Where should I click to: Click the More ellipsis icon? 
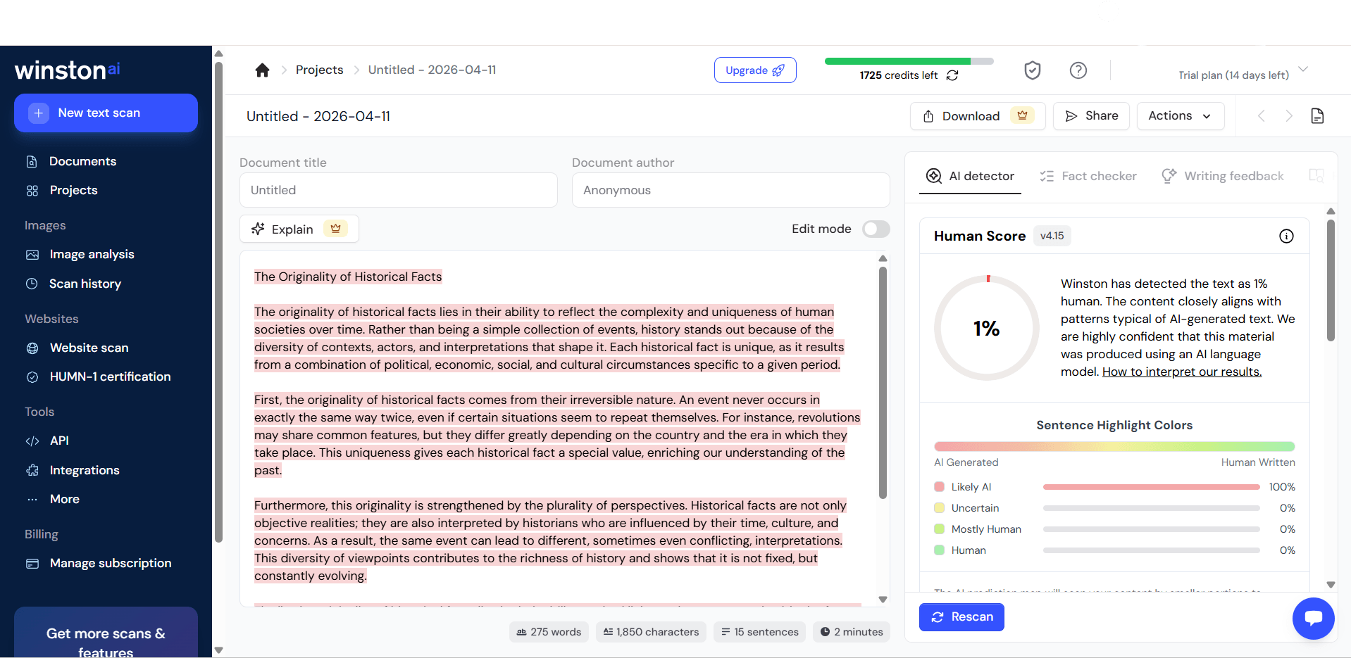(32, 500)
